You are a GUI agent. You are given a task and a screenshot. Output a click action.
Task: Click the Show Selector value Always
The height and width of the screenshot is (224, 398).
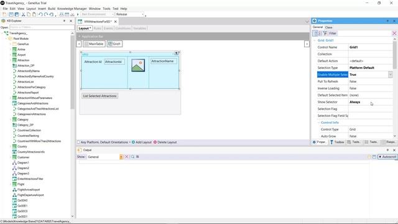tap(354, 102)
